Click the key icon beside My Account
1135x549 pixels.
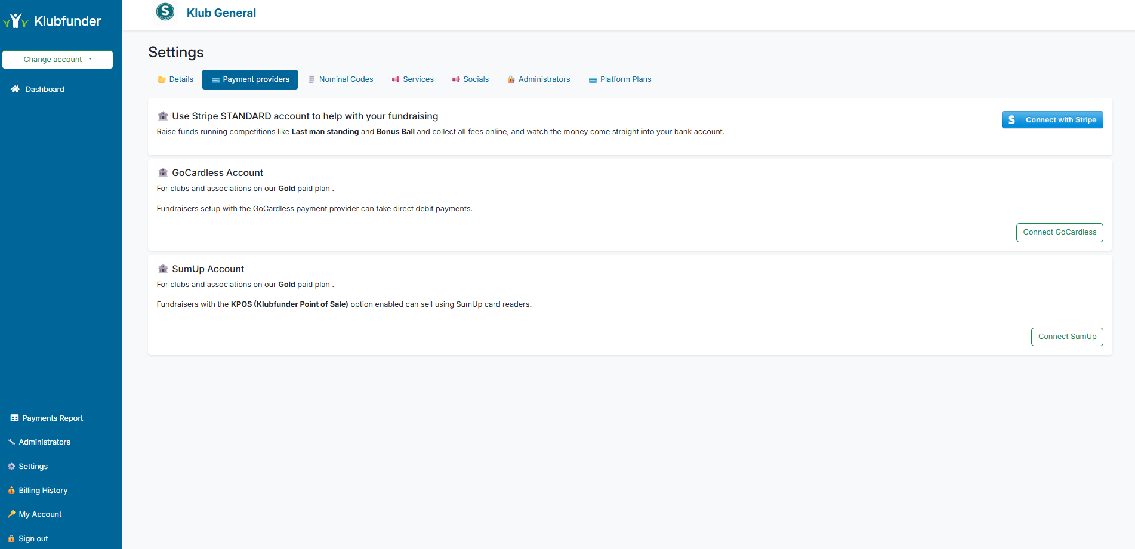click(11, 514)
